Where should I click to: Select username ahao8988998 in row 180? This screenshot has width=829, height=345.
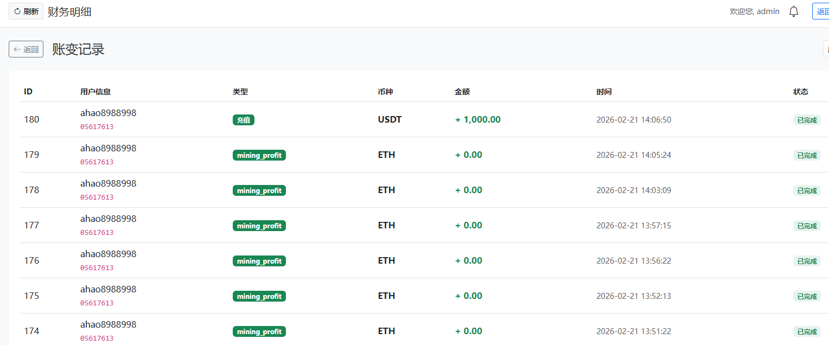[x=108, y=113]
